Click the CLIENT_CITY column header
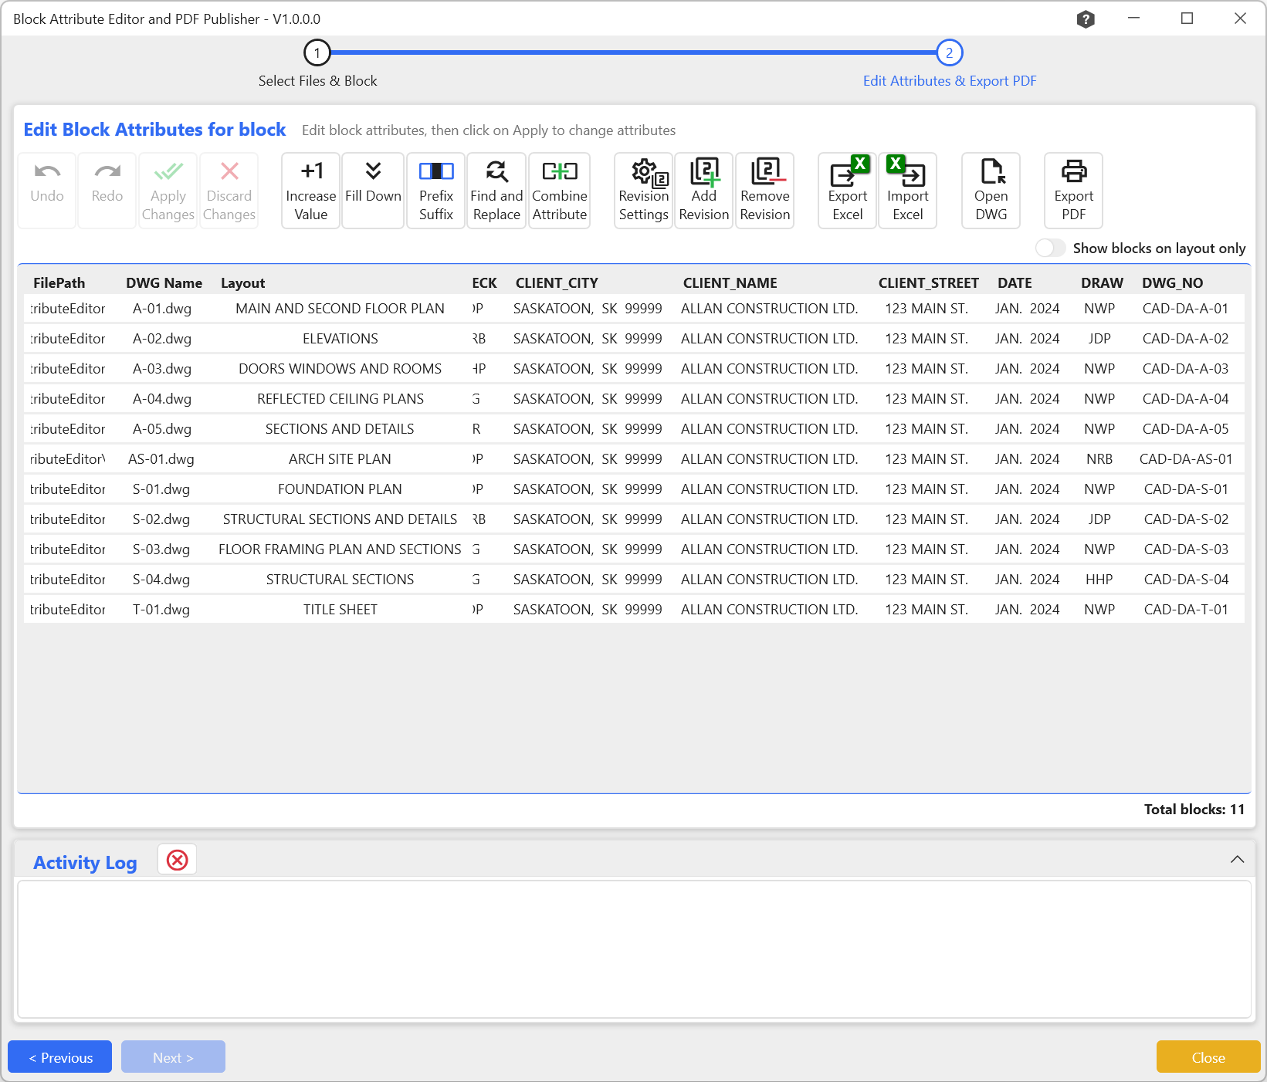Image resolution: width=1267 pixels, height=1082 pixels. pyautogui.click(x=557, y=283)
